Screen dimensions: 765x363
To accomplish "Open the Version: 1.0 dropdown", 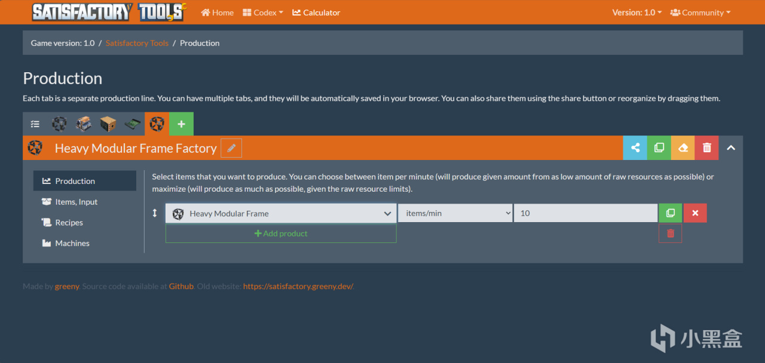I will click(x=637, y=13).
